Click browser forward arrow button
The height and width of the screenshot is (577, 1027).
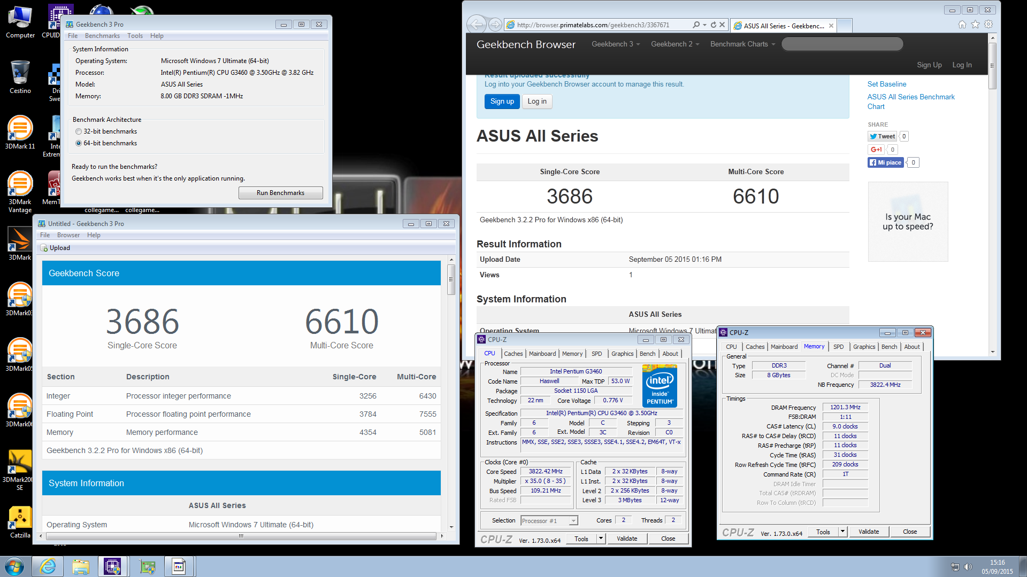point(495,25)
